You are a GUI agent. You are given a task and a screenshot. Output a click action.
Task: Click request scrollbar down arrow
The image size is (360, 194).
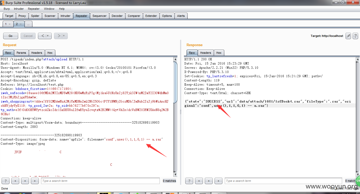click(176, 174)
